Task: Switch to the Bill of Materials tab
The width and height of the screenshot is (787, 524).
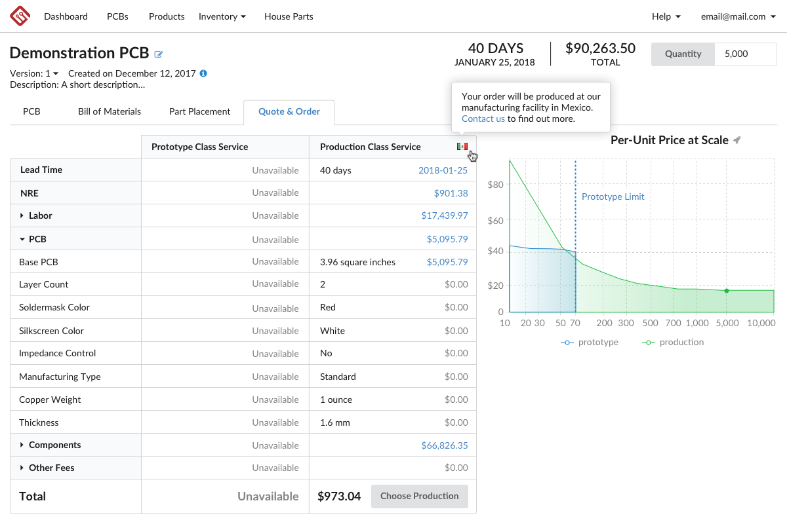Action: click(x=110, y=111)
